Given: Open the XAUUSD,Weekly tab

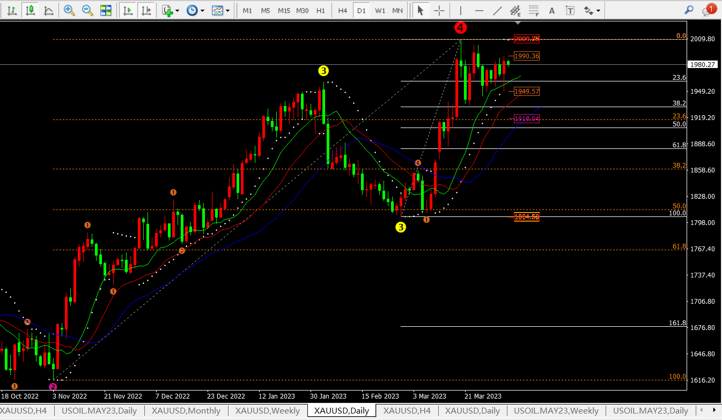Looking at the screenshot, I should coord(267,411).
